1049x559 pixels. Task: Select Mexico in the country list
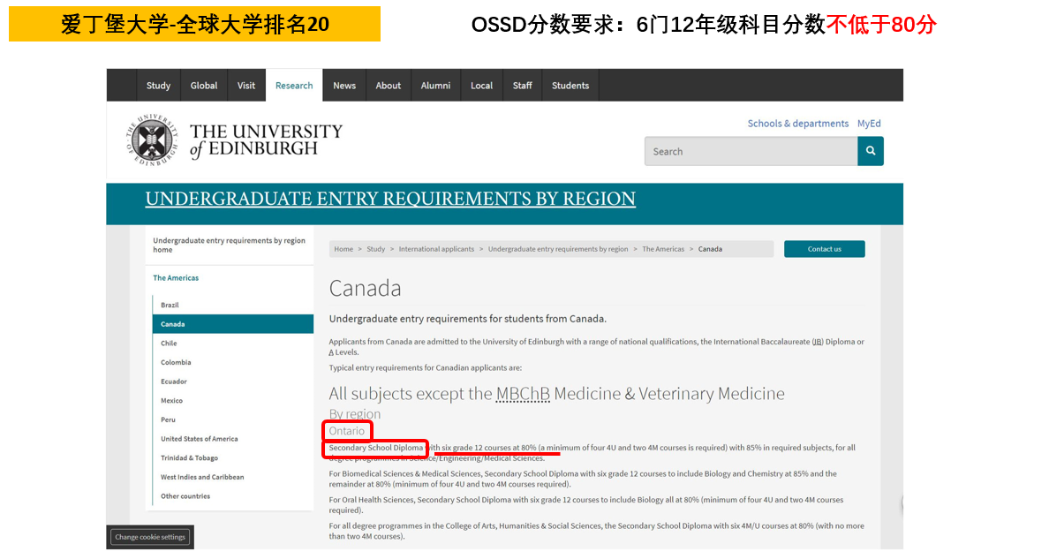click(171, 401)
